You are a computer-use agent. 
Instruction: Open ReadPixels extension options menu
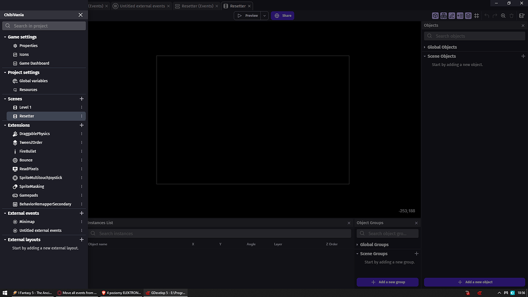(x=82, y=169)
